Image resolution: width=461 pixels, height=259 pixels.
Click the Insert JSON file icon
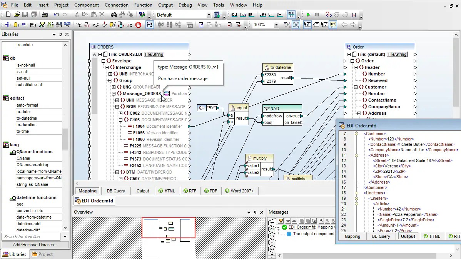click(x=68, y=25)
